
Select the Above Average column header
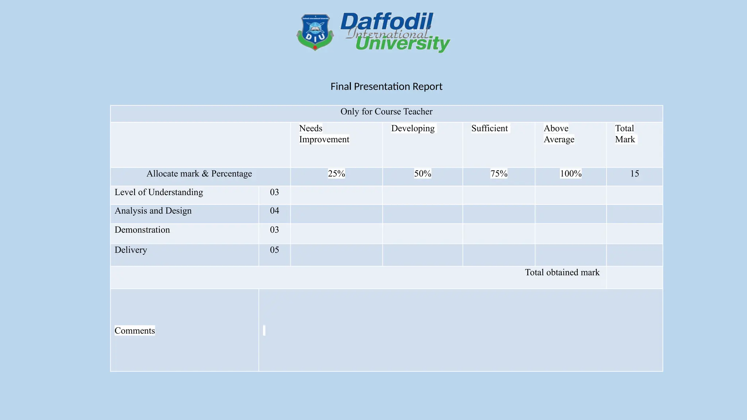pos(559,134)
